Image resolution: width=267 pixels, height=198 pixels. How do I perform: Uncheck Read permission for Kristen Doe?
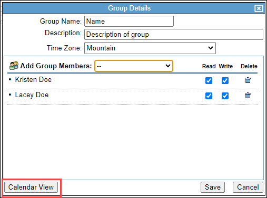point(209,80)
